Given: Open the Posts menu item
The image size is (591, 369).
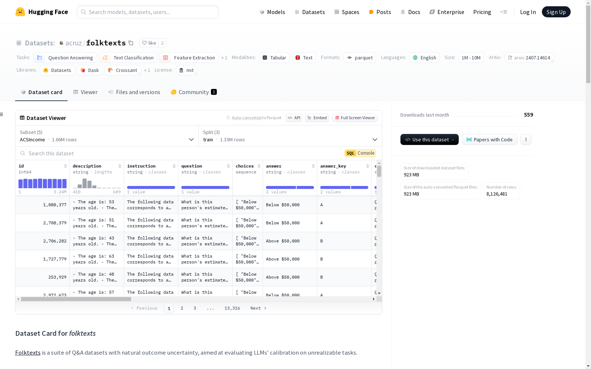Looking at the screenshot, I should pos(380,12).
